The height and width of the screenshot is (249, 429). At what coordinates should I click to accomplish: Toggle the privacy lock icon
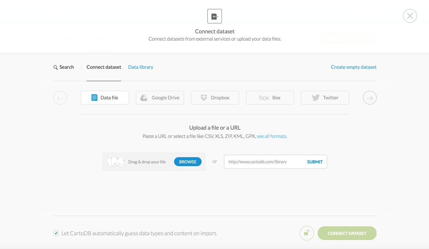point(307,233)
